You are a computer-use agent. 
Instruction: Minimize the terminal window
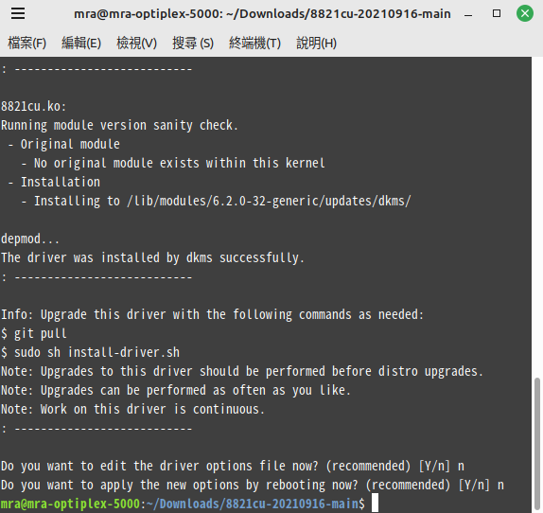click(468, 14)
